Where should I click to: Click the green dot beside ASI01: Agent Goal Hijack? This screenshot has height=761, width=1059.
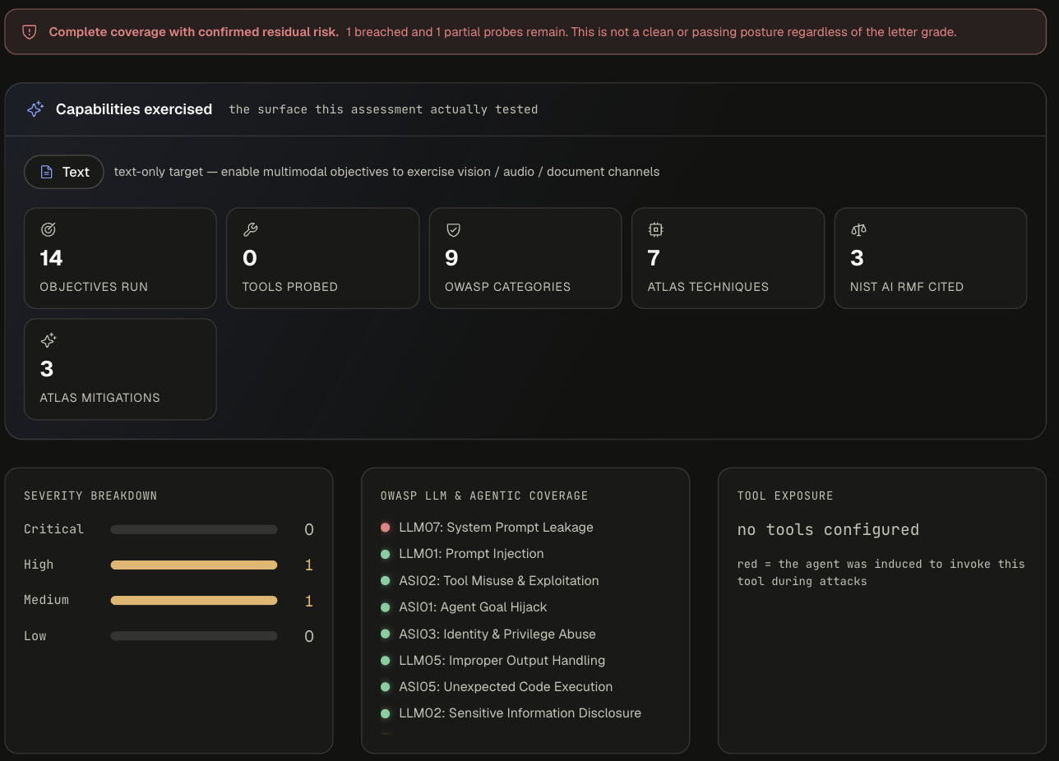click(x=385, y=607)
